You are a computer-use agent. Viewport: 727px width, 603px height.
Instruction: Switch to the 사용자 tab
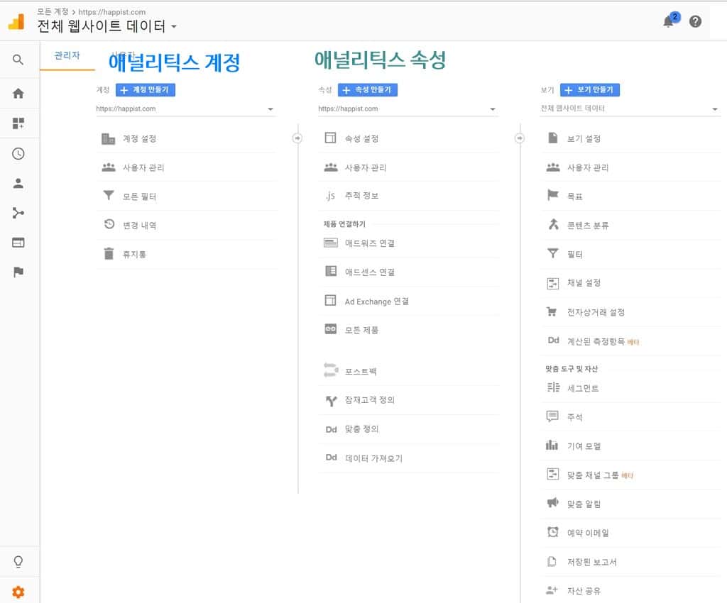[x=122, y=55]
